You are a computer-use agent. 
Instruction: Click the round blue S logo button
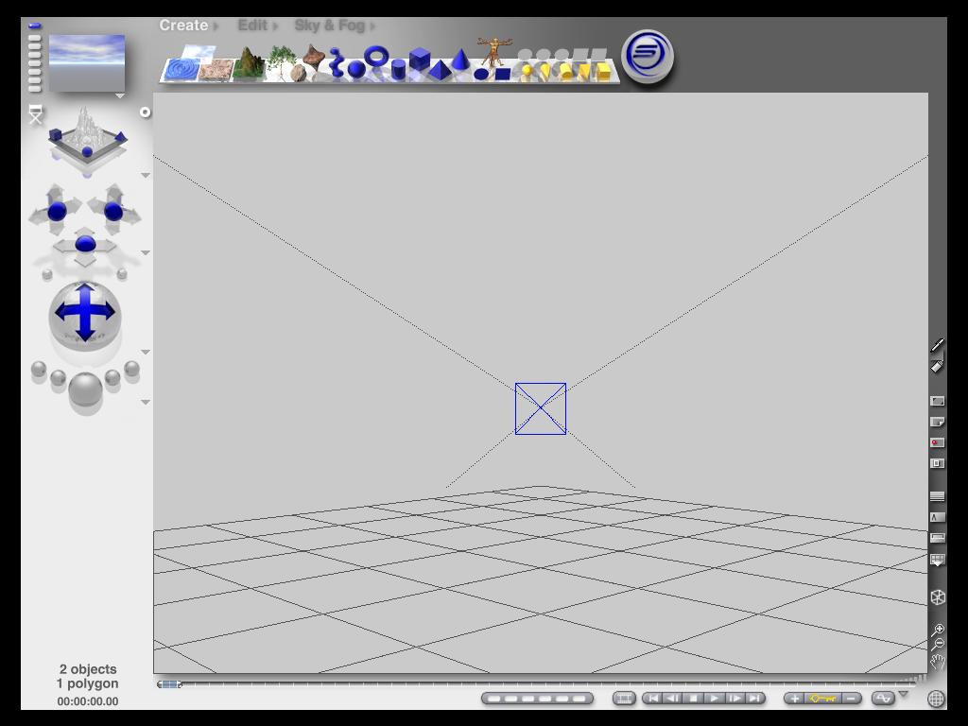click(648, 57)
